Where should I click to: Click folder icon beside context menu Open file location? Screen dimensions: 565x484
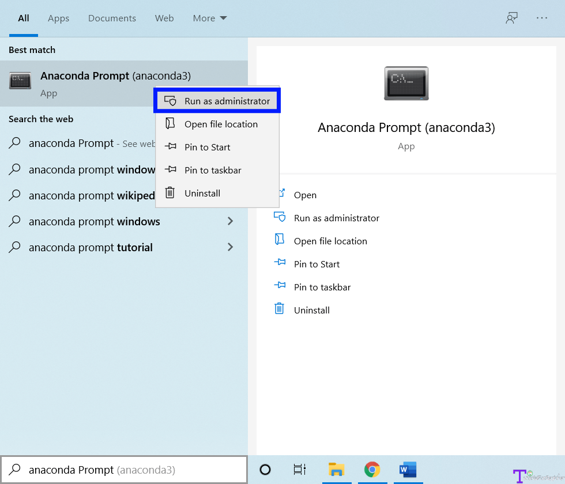click(x=170, y=123)
